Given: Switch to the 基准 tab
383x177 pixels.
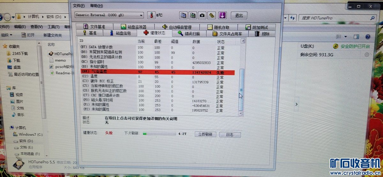Looking at the screenshot, I should coord(90,33).
